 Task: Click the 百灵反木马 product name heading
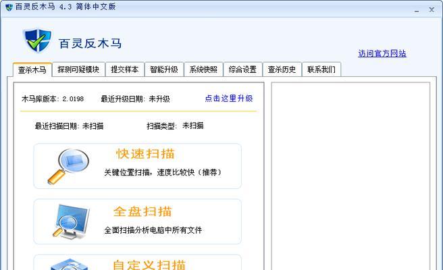(90, 43)
